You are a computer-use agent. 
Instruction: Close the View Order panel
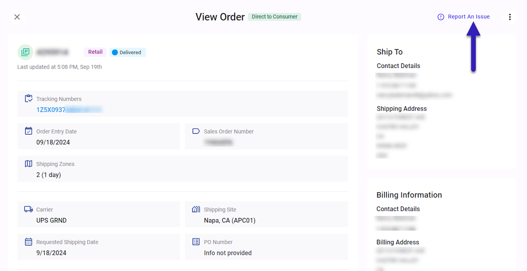17,17
